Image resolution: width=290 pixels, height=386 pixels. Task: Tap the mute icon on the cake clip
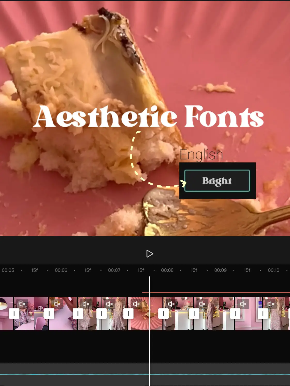136,304
